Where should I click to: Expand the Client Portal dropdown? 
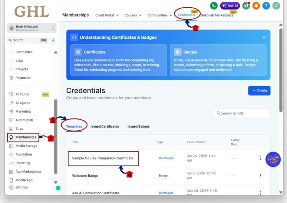107,15
